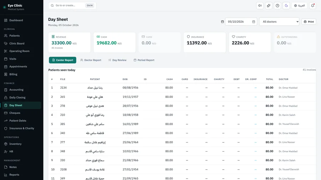Click file number J78
This screenshot has height=180, width=321.
click(x=62, y=106)
